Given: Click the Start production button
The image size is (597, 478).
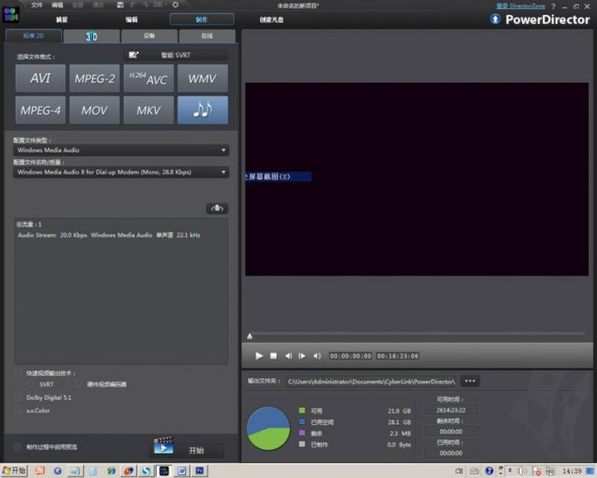Looking at the screenshot, I should 197,451.
